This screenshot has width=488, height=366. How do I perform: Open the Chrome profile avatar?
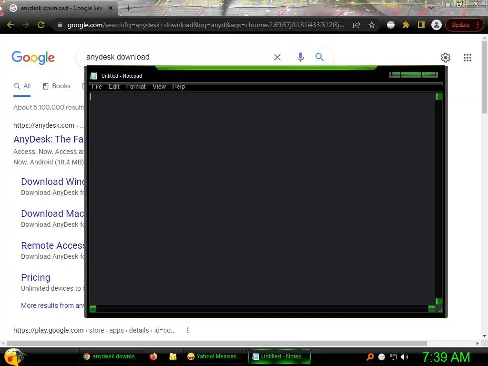(437, 25)
